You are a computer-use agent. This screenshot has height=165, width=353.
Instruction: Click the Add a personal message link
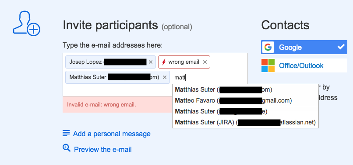pos(112,134)
